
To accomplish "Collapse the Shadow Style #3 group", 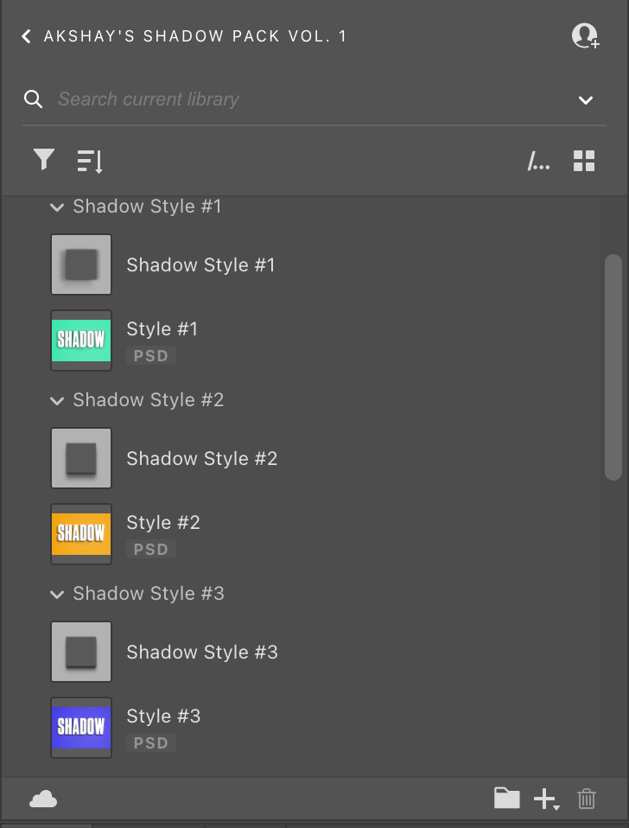I will coord(57,595).
